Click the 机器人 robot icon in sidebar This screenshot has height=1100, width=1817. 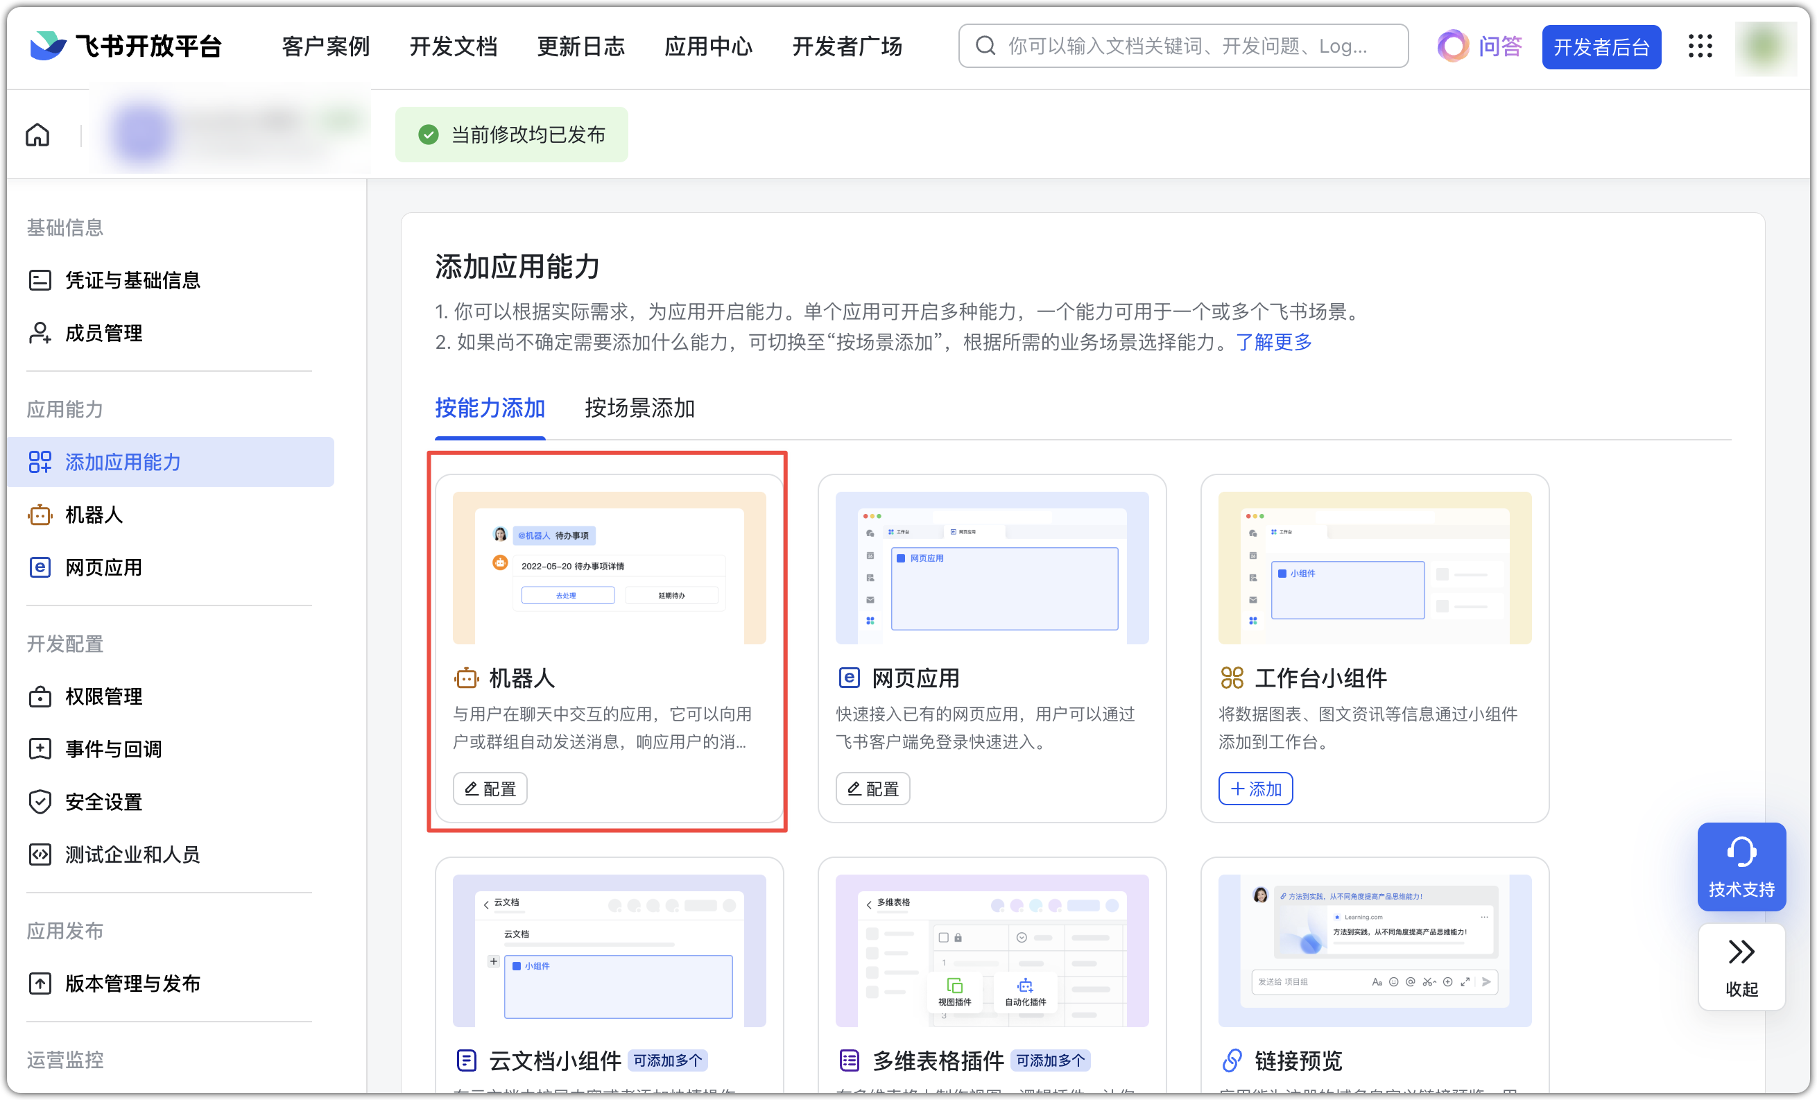40,515
